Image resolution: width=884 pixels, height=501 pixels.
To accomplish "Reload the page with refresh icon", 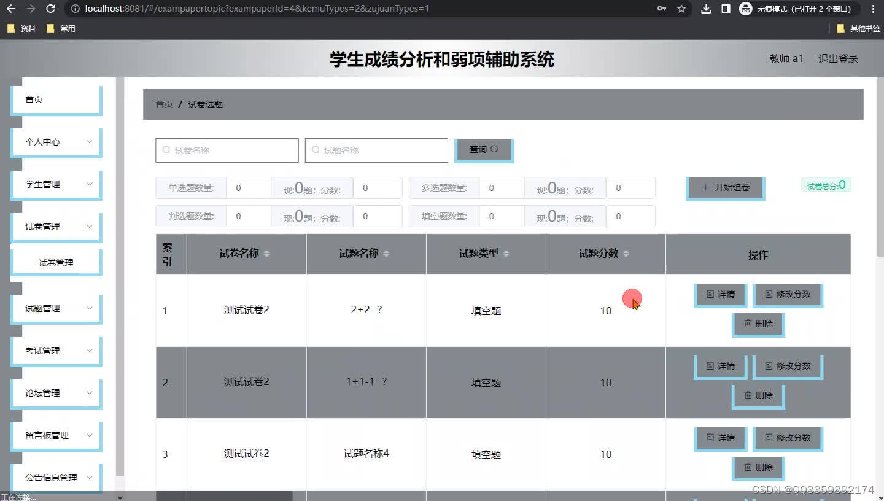I will tap(51, 9).
